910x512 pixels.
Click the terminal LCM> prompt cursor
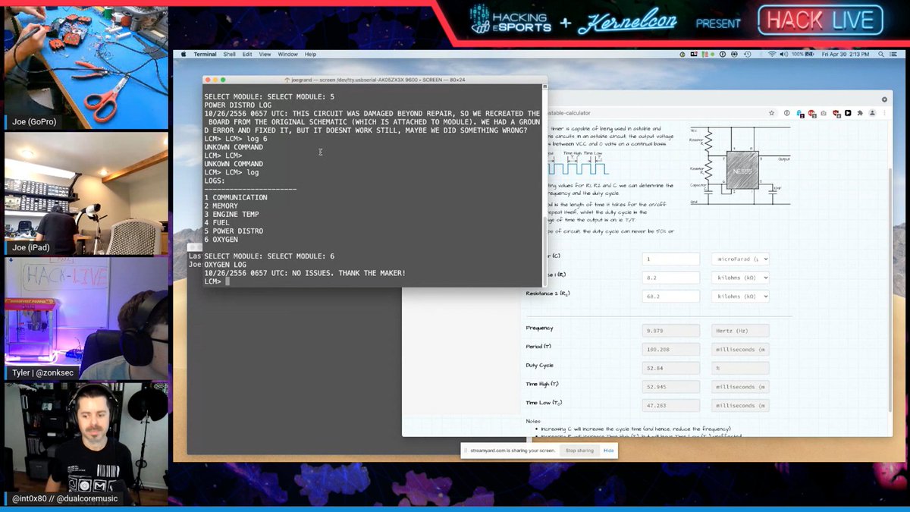[227, 281]
